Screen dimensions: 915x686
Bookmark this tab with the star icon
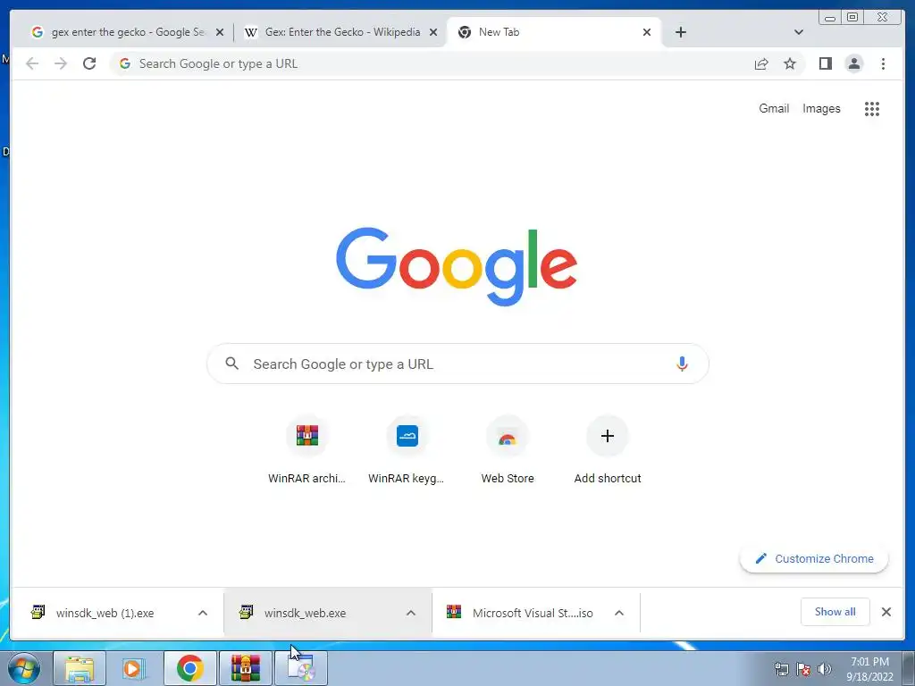tap(790, 63)
